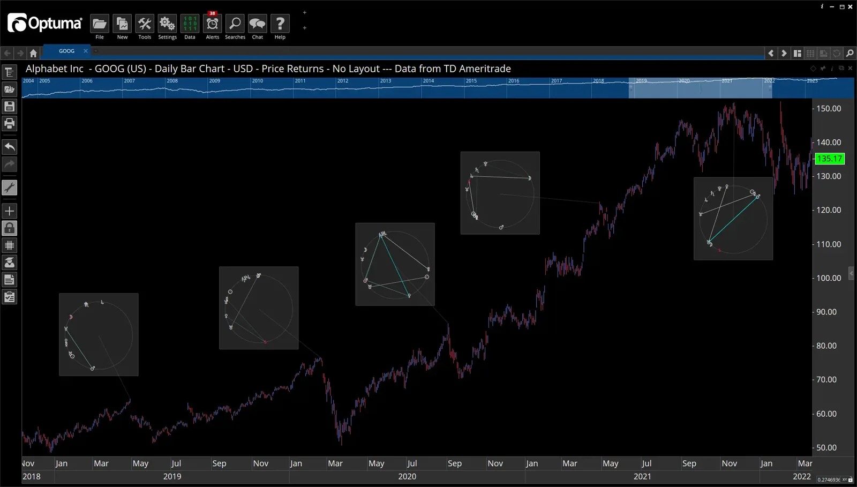Click 2010 in the overview timeline

pos(258,81)
